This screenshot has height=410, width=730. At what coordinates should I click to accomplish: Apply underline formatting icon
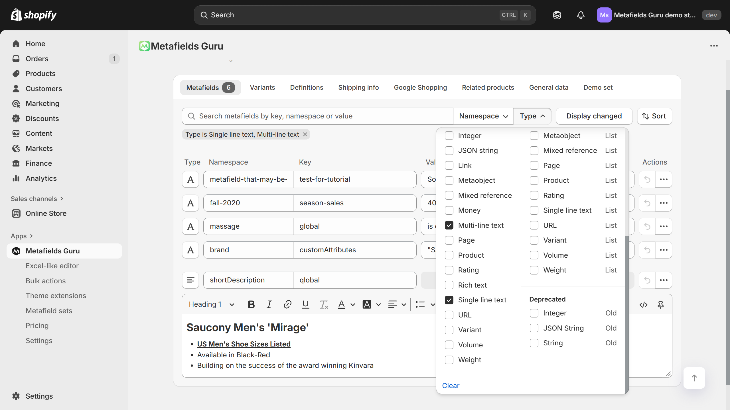(x=305, y=304)
